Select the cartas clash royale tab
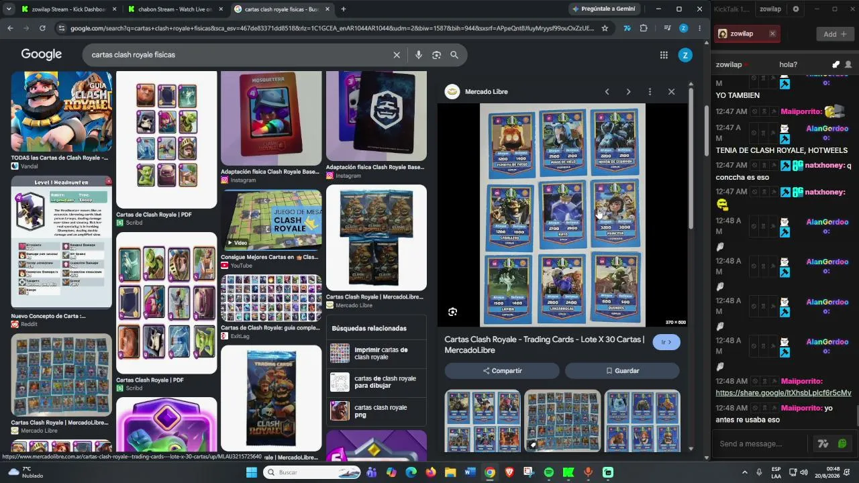 pyautogui.click(x=281, y=9)
